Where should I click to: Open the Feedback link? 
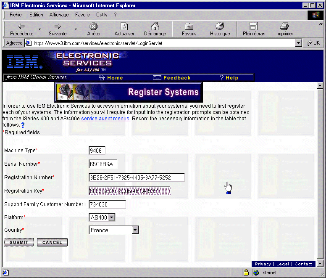point(177,78)
